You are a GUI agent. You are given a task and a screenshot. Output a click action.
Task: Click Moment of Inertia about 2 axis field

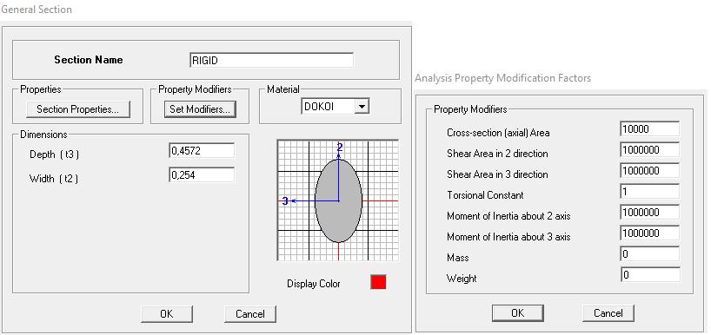point(650,213)
